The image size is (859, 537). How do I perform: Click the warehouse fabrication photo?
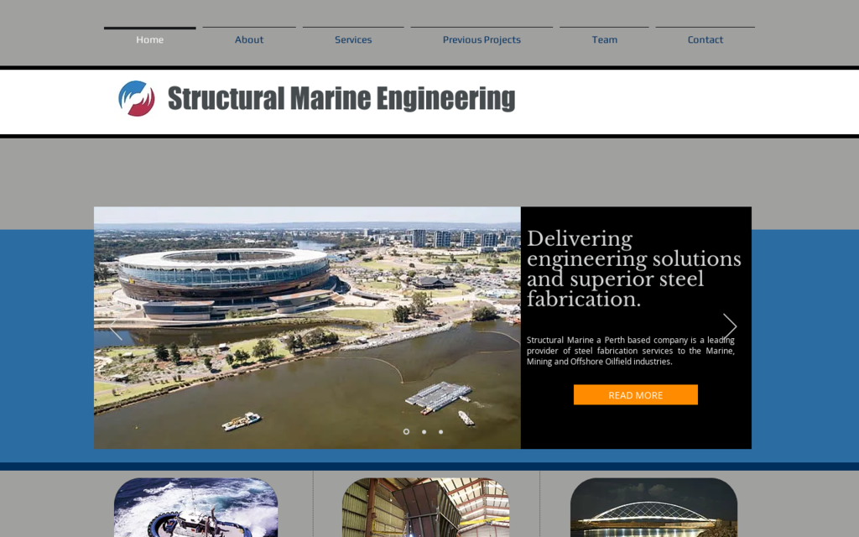tap(424, 508)
